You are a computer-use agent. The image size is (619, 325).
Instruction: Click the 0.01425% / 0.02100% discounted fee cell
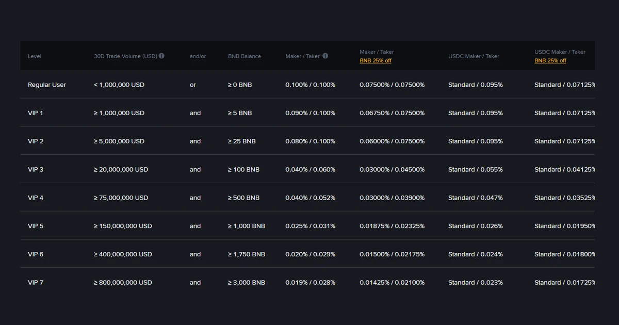pyautogui.click(x=392, y=283)
